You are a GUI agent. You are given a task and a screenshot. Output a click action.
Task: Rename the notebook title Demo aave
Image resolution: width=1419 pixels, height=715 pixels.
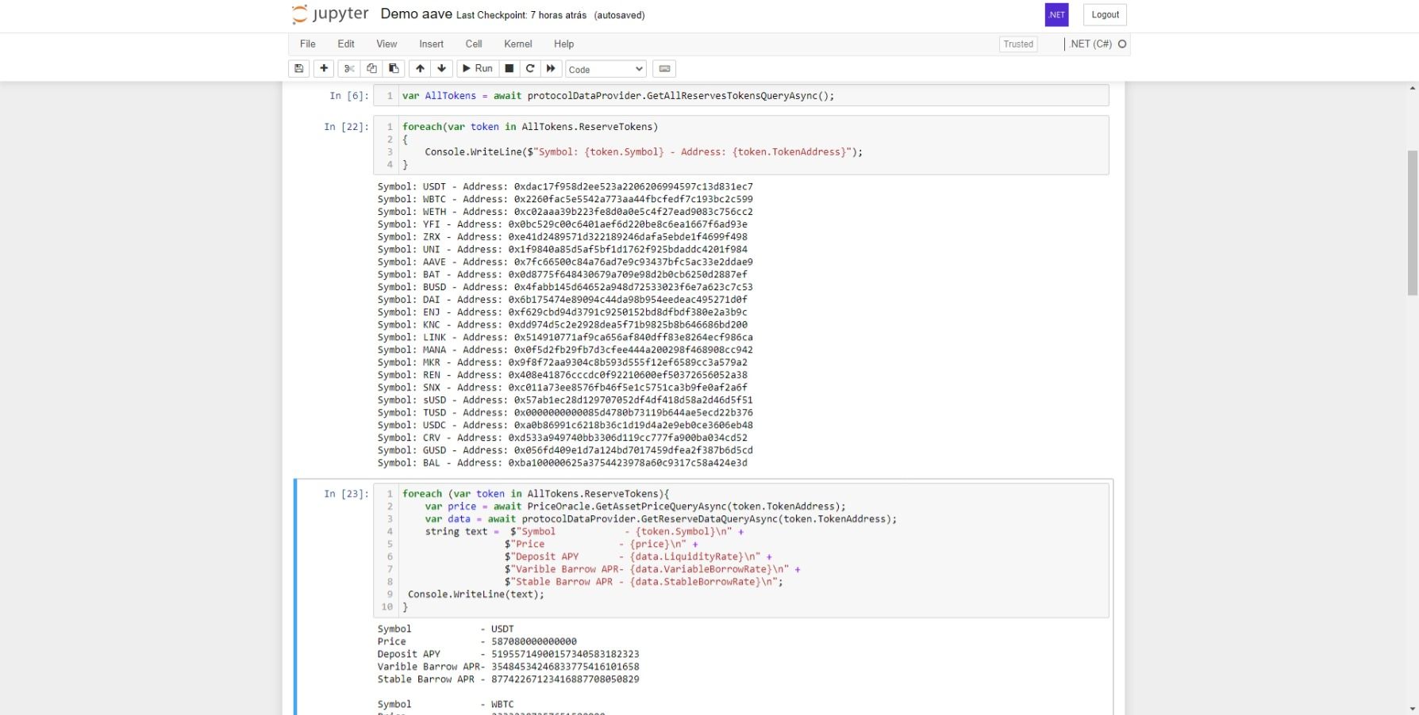[x=416, y=14]
